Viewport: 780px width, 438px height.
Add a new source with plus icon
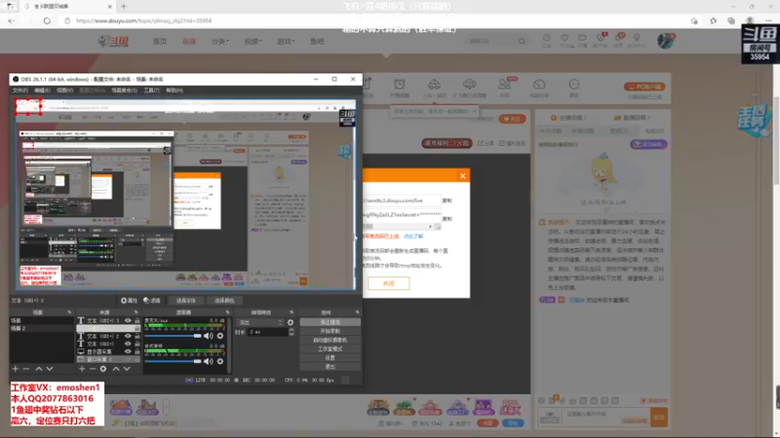[82, 369]
